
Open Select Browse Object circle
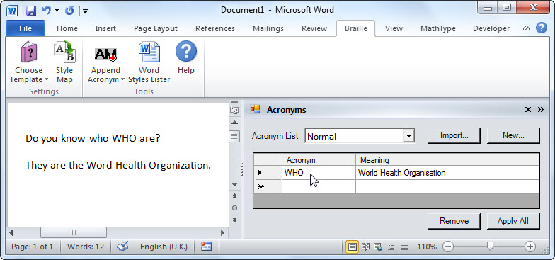coord(234,208)
